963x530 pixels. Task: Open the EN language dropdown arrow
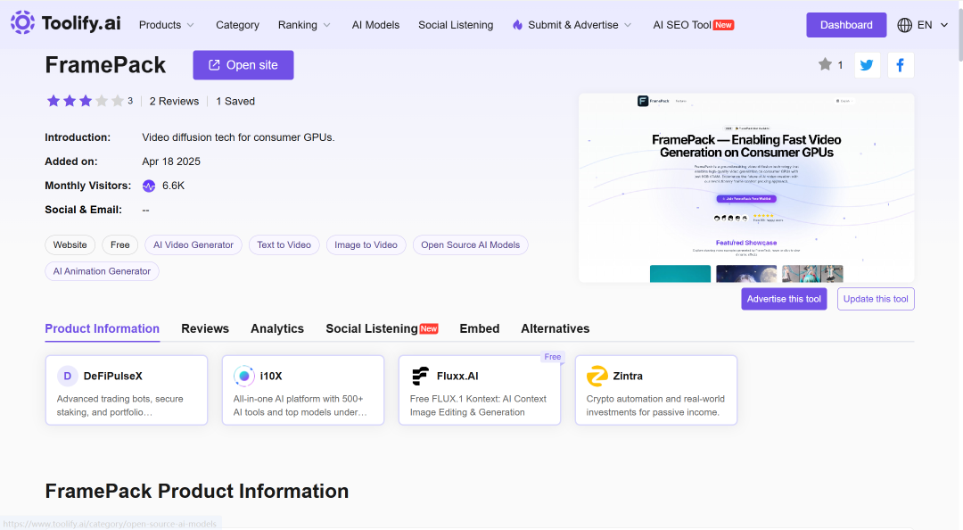(x=944, y=25)
